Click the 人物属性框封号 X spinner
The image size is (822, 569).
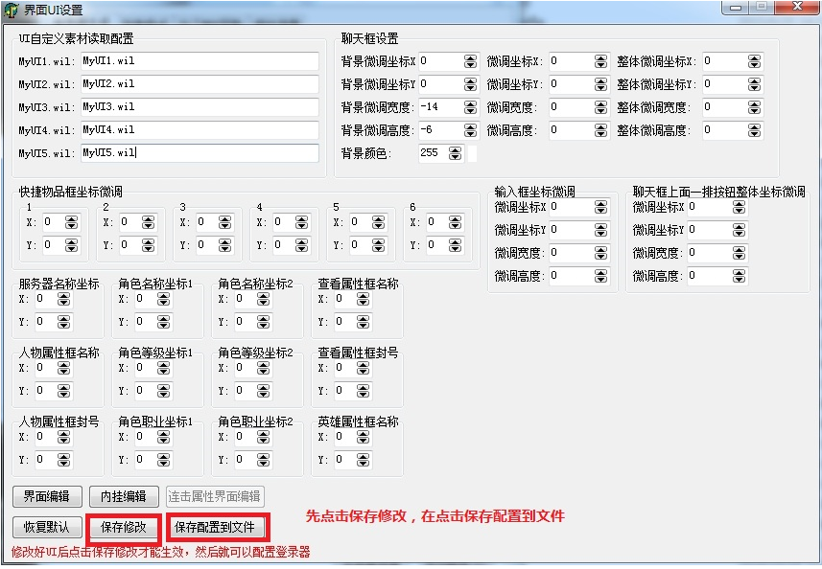point(63,437)
